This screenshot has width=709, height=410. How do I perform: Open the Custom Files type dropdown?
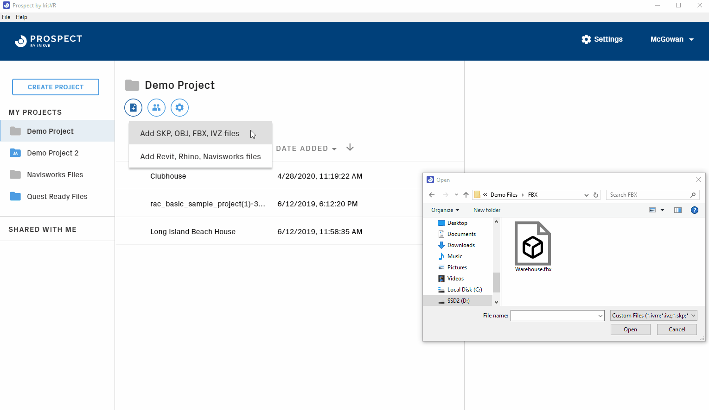pos(654,316)
